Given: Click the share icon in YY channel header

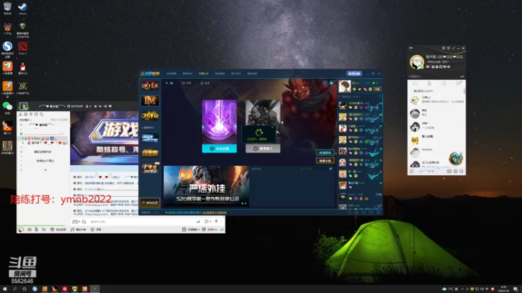Looking at the screenshot, I should coord(105,106).
